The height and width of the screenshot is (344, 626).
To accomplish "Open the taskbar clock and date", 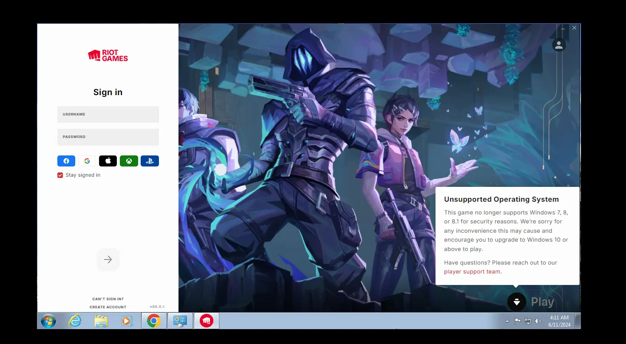I will tap(559, 321).
